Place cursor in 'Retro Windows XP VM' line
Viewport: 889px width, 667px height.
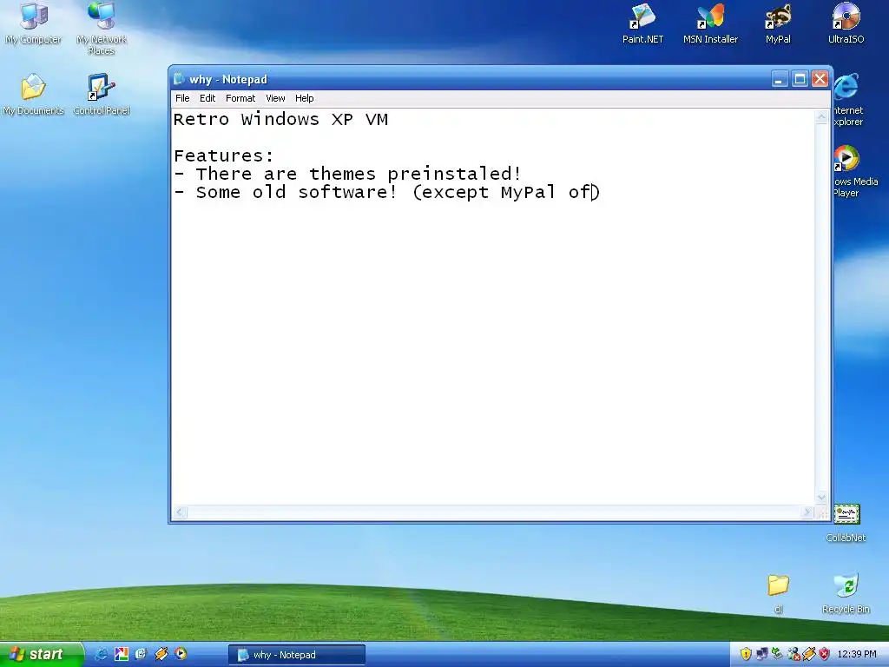coord(280,120)
